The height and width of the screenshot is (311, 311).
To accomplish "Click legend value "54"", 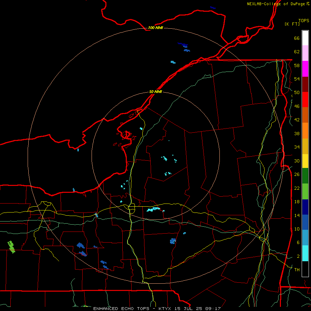I will [x=297, y=79].
